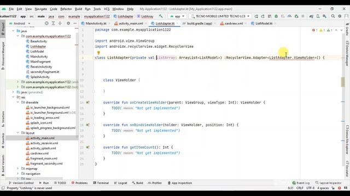Click the Debug app bug icon
350x196 pixels.
point(276,16)
